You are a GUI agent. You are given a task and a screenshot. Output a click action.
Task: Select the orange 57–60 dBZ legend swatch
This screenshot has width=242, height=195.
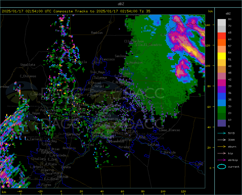[222, 43]
